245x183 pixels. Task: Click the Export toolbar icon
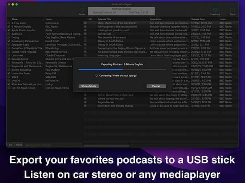tap(233, 10)
